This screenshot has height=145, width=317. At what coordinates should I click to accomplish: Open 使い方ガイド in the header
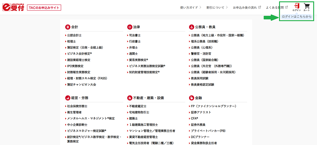(191, 8)
